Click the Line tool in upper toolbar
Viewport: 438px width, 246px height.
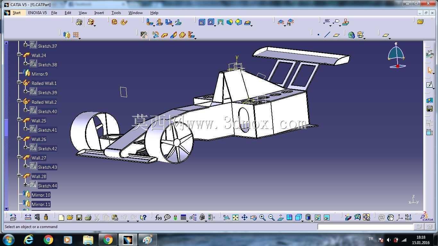327,35
